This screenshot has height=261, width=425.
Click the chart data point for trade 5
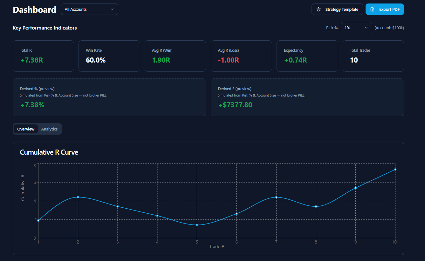pos(197,225)
